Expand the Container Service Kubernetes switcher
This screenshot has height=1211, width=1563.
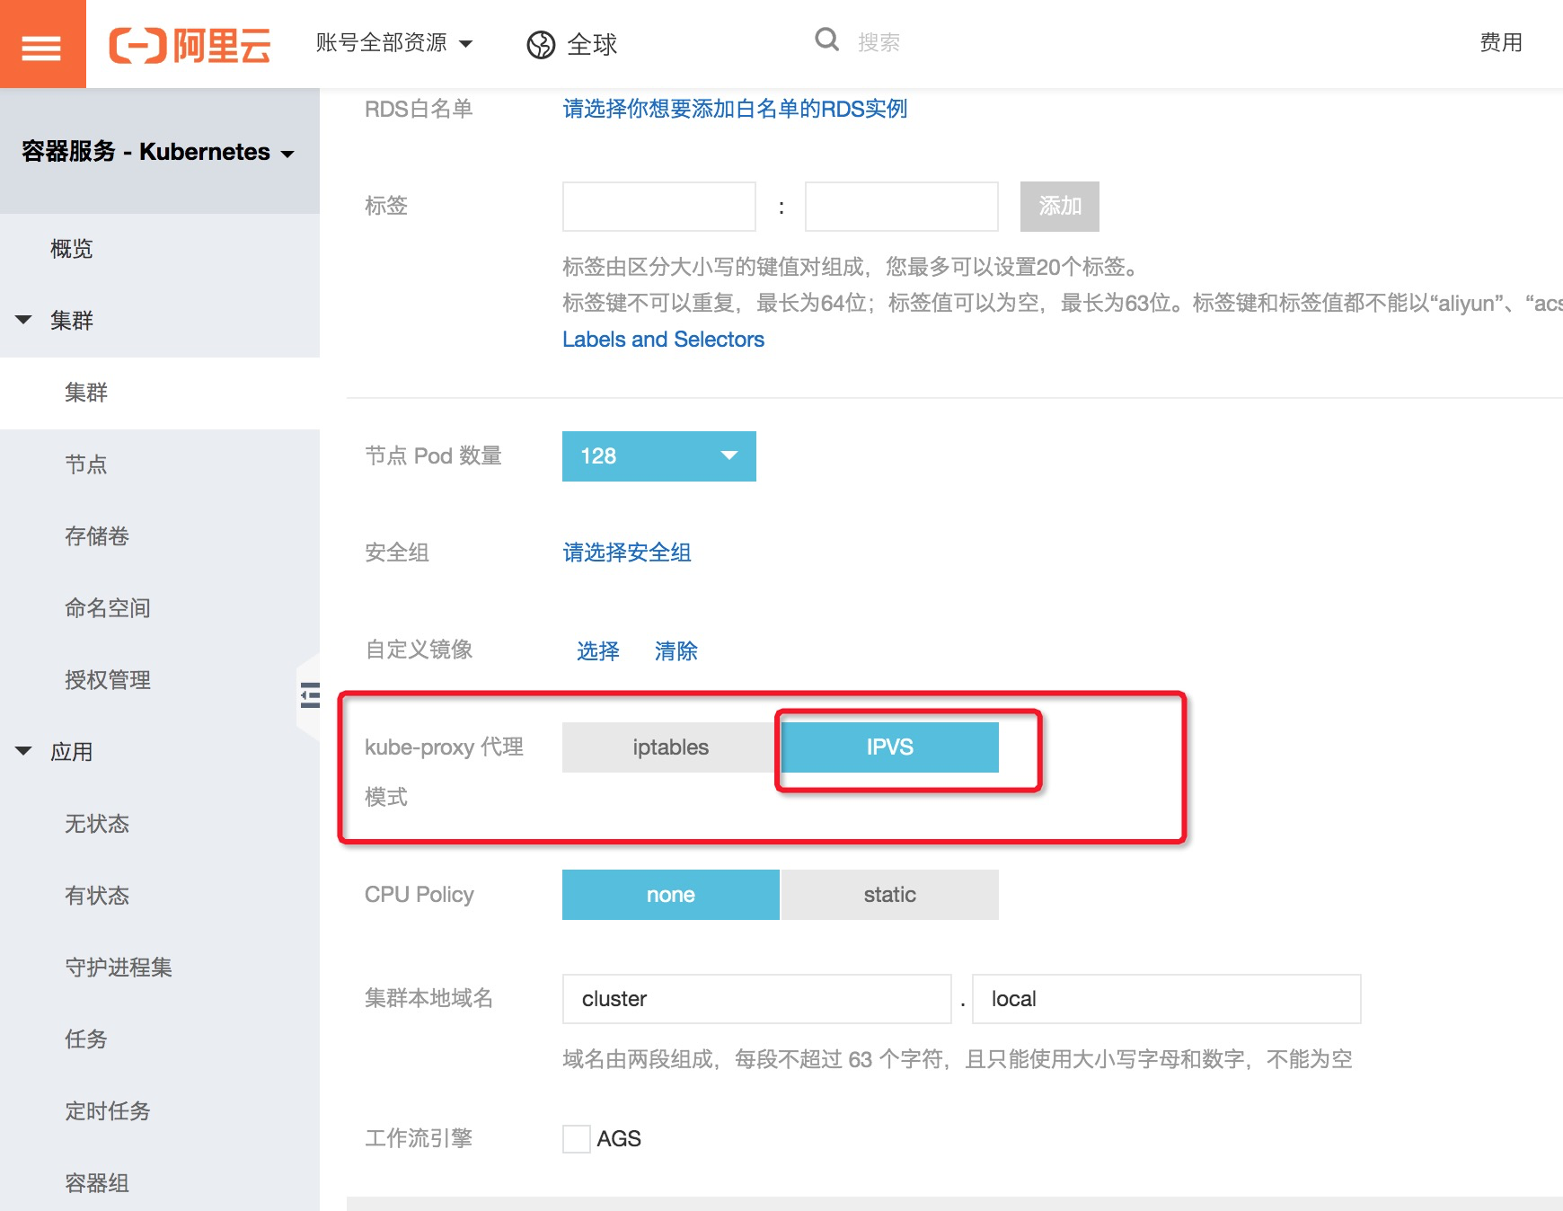(x=158, y=152)
